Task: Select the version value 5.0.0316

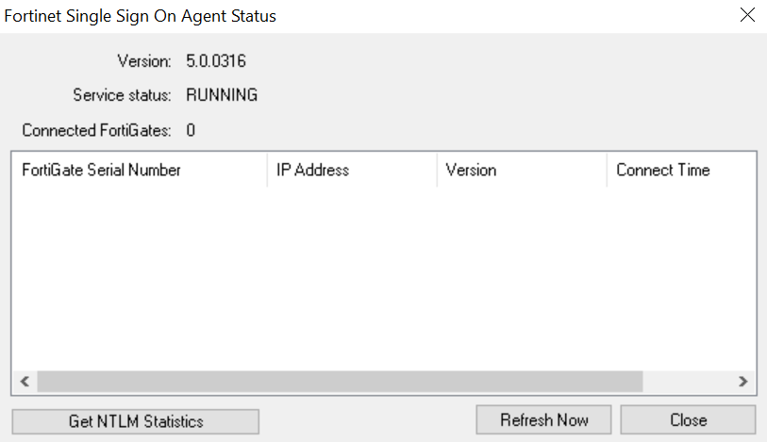Action: [x=216, y=61]
